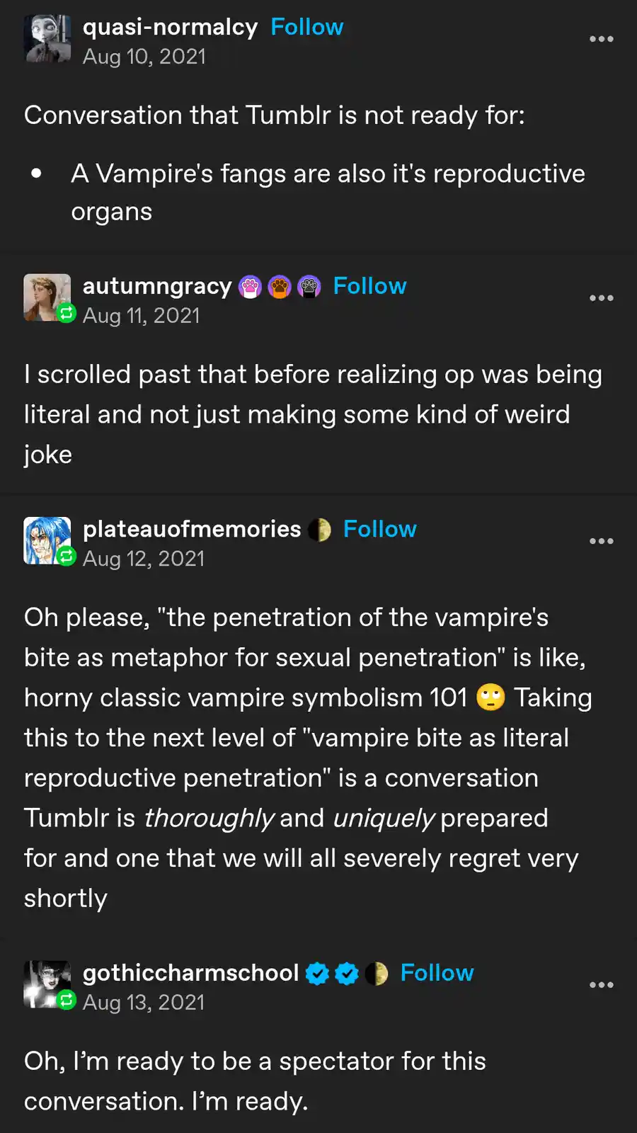637x1133 pixels.
Task: Click gothiccharmschool's second blue verified checkmark
Action: 347,974
